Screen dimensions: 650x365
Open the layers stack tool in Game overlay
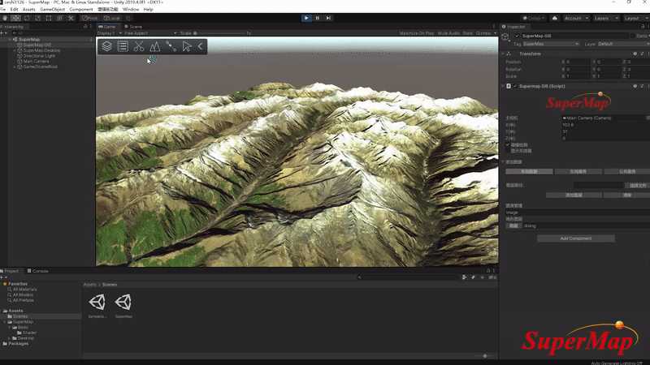pyautogui.click(x=106, y=47)
